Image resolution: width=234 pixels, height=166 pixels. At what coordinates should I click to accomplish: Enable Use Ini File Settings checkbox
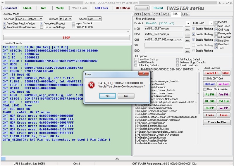(41, 27)
